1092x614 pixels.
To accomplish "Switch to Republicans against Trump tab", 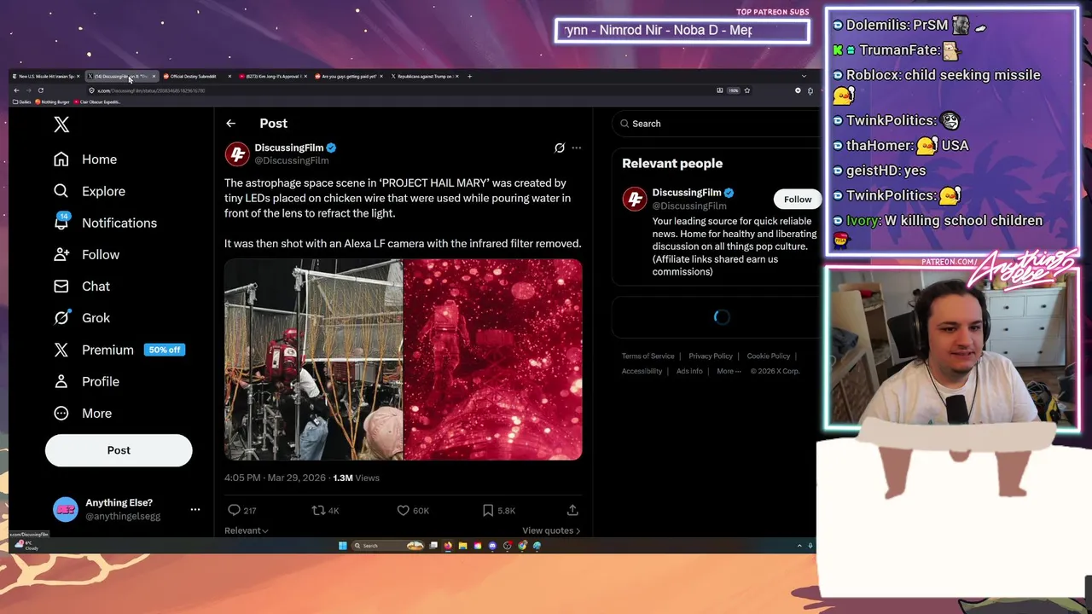I will click(425, 76).
